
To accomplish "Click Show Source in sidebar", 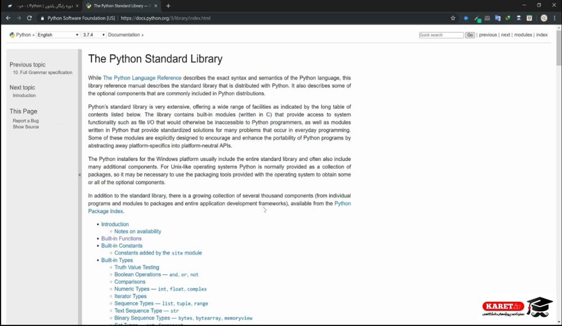I will [x=26, y=127].
